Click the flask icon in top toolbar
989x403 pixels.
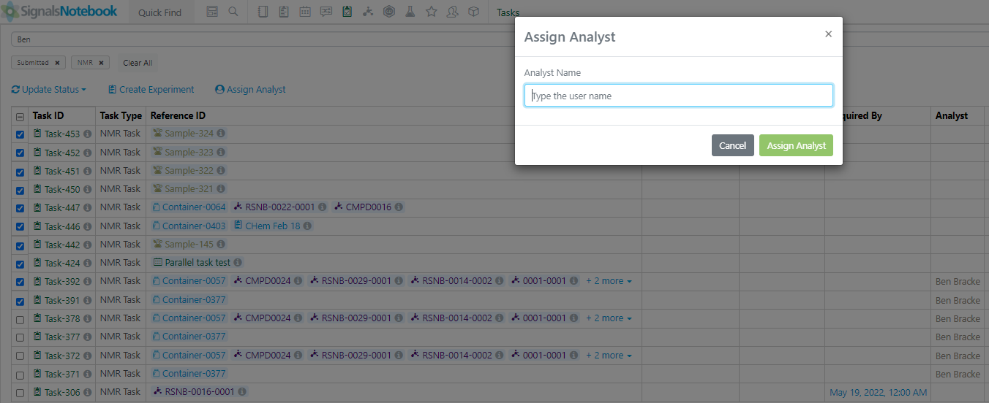pos(410,12)
